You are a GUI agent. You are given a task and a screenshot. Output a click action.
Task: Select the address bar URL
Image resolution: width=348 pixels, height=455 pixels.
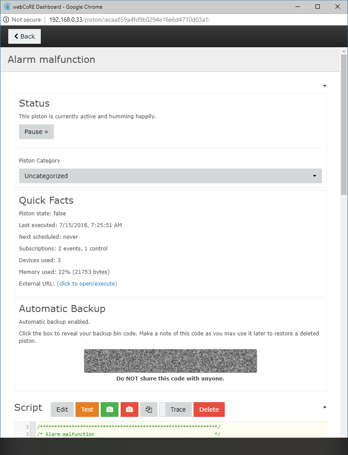(x=129, y=19)
